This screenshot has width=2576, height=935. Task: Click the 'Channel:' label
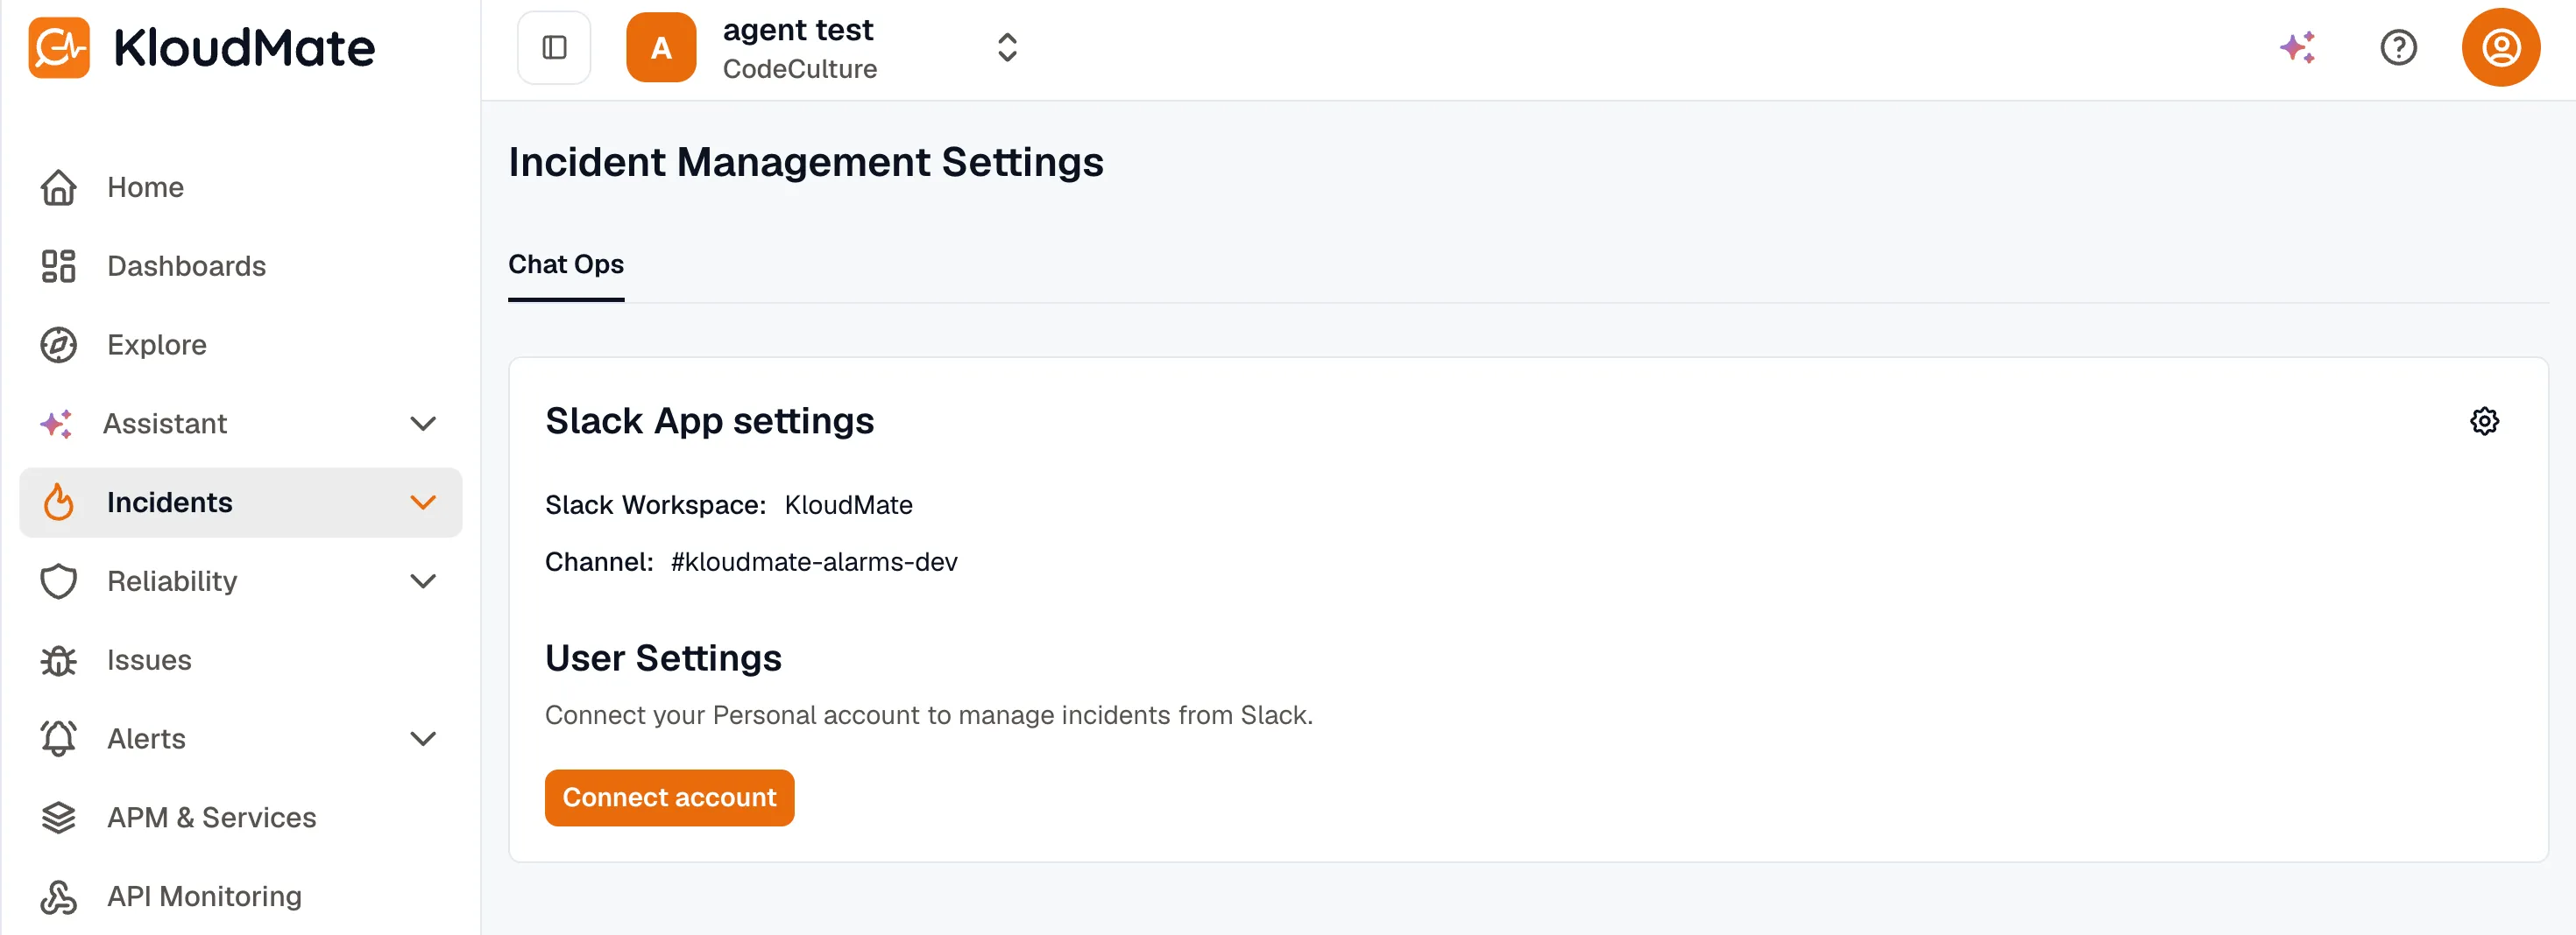(599, 562)
